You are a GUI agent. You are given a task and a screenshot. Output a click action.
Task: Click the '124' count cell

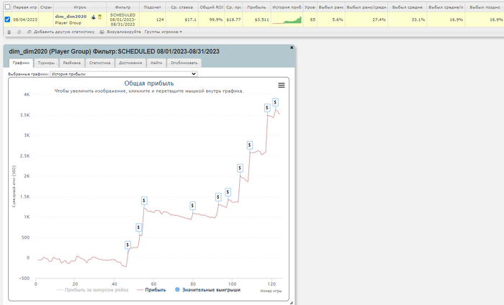[153, 19]
